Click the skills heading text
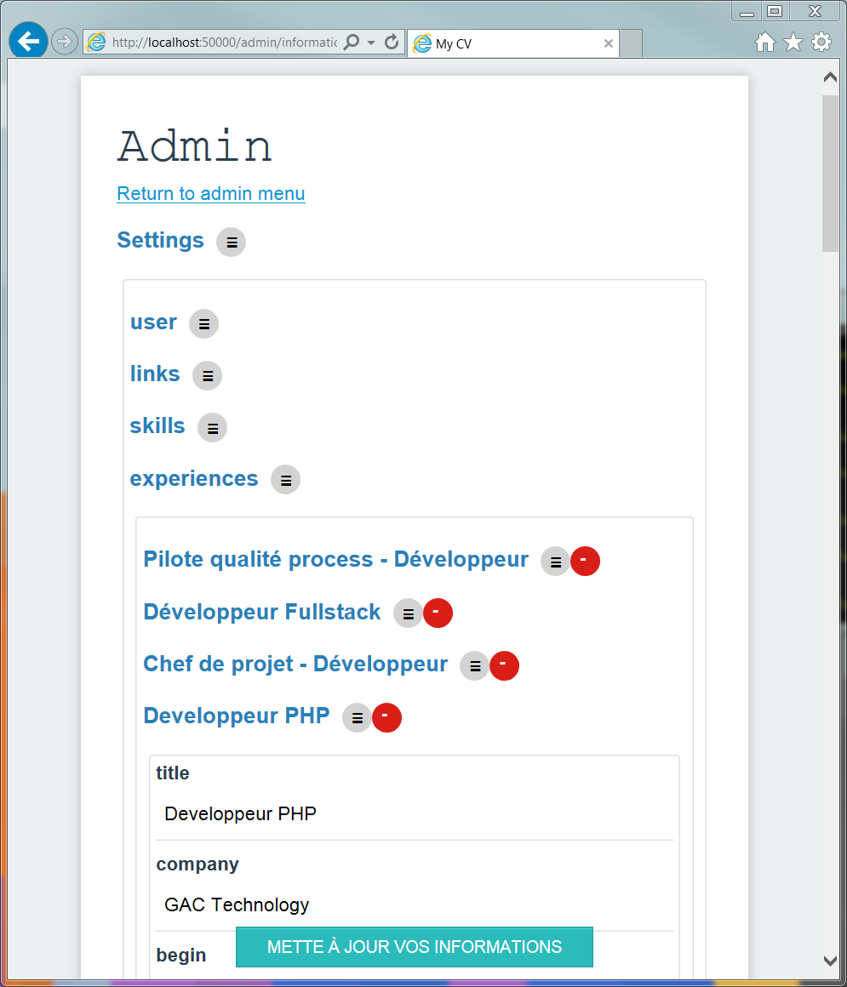The image size is (847, 987). (157, 426)
